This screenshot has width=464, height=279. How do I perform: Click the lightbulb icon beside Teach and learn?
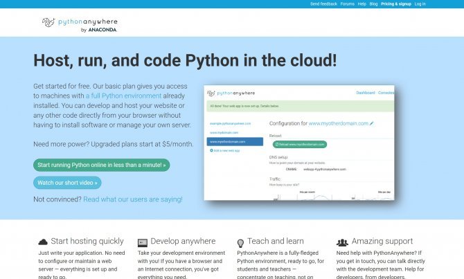pyautogui.click(x=240, y=243)
